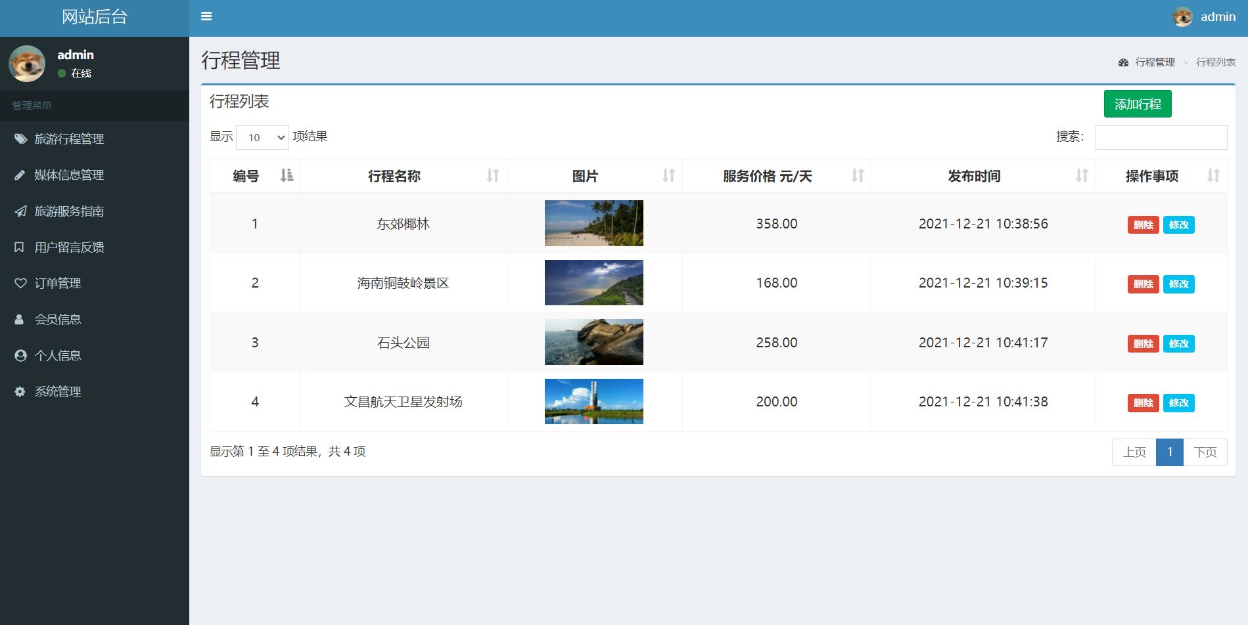Edit the 文昌航天卫星发射场 row
The width and height of the screenshot is (1248, 625).
[1179, 402]
